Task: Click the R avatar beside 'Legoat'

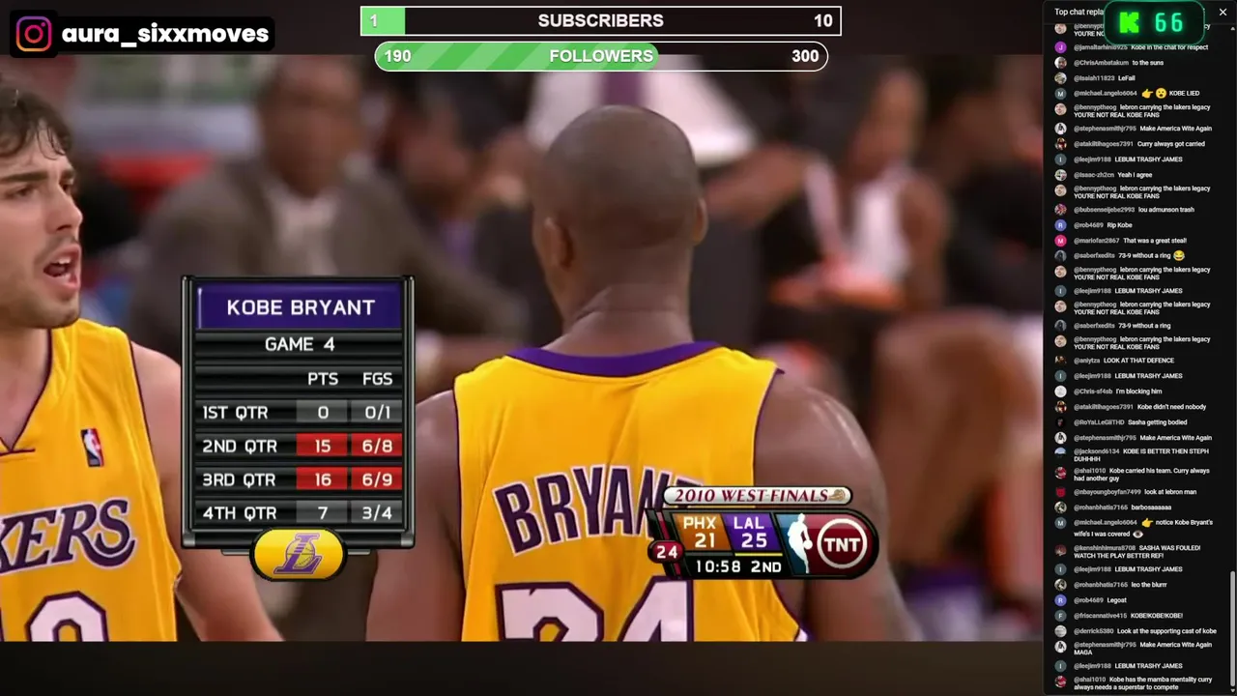Action: (1061, 600)
